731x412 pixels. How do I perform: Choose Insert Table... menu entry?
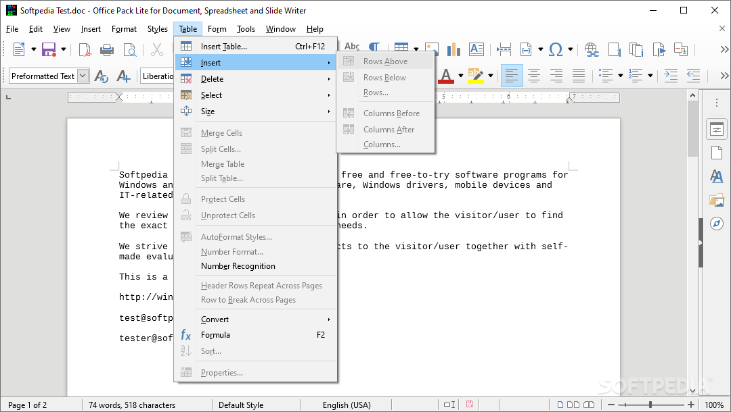[255, 47]
